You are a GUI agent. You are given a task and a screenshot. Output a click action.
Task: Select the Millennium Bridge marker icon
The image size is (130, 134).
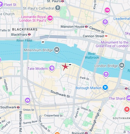click(x=57, y=50)
